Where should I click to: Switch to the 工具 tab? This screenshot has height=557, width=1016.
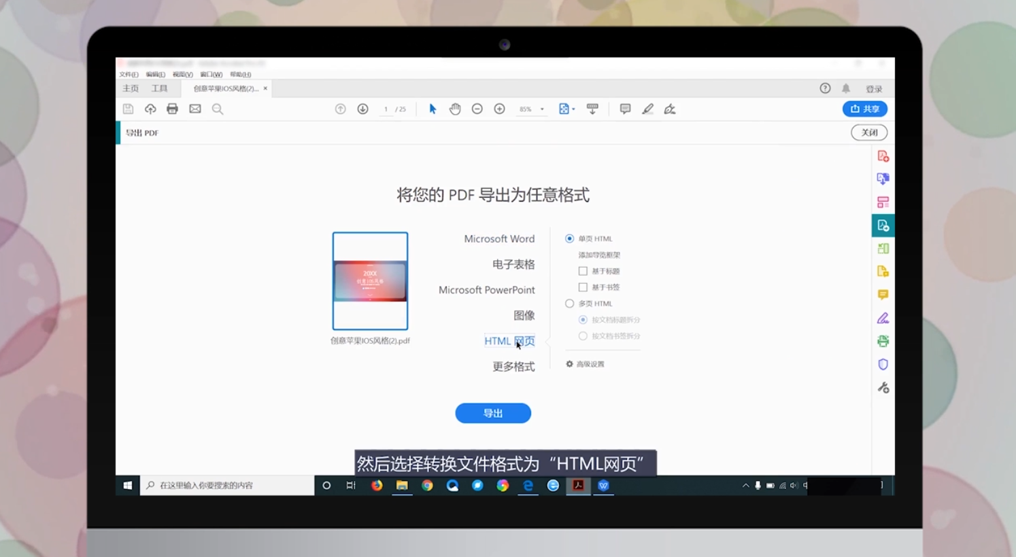coord(159,88)
